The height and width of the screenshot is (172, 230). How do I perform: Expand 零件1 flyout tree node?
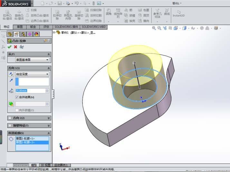(x=54, y=33)
